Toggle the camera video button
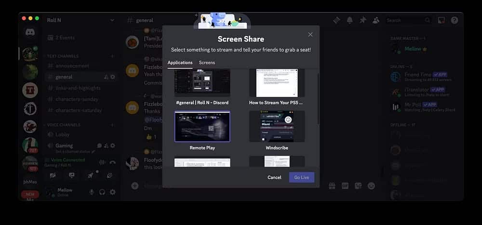This screenshot has width=482, height=225. click(x=53, y=175)
